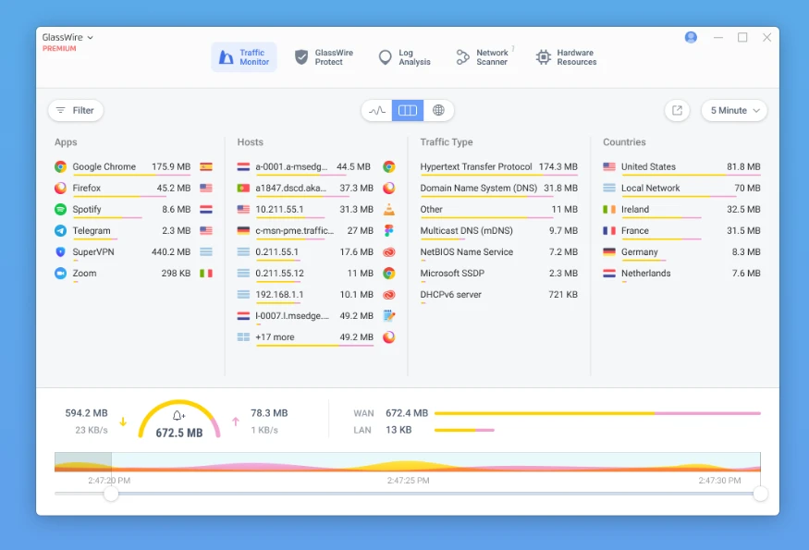Go to Network Scanner tab
Screen dimensions: 809x550
(483, 56)
